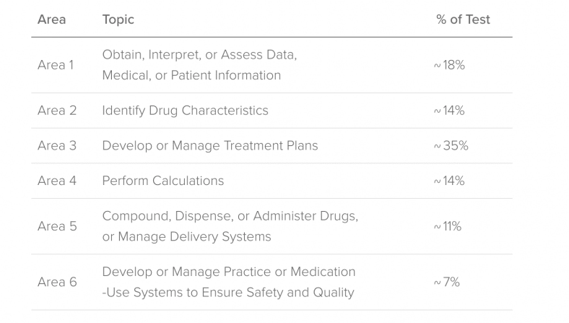The image size is (569, 323).
Task: Select the Area 1 row label
Action: 56,65
